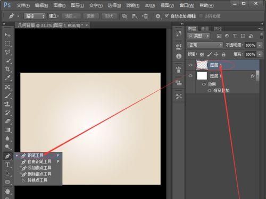The width and height of the screenshot is (266, 199).
Task: Select the Brush tool
Action: pyautogui.click(x=7, y=96)
